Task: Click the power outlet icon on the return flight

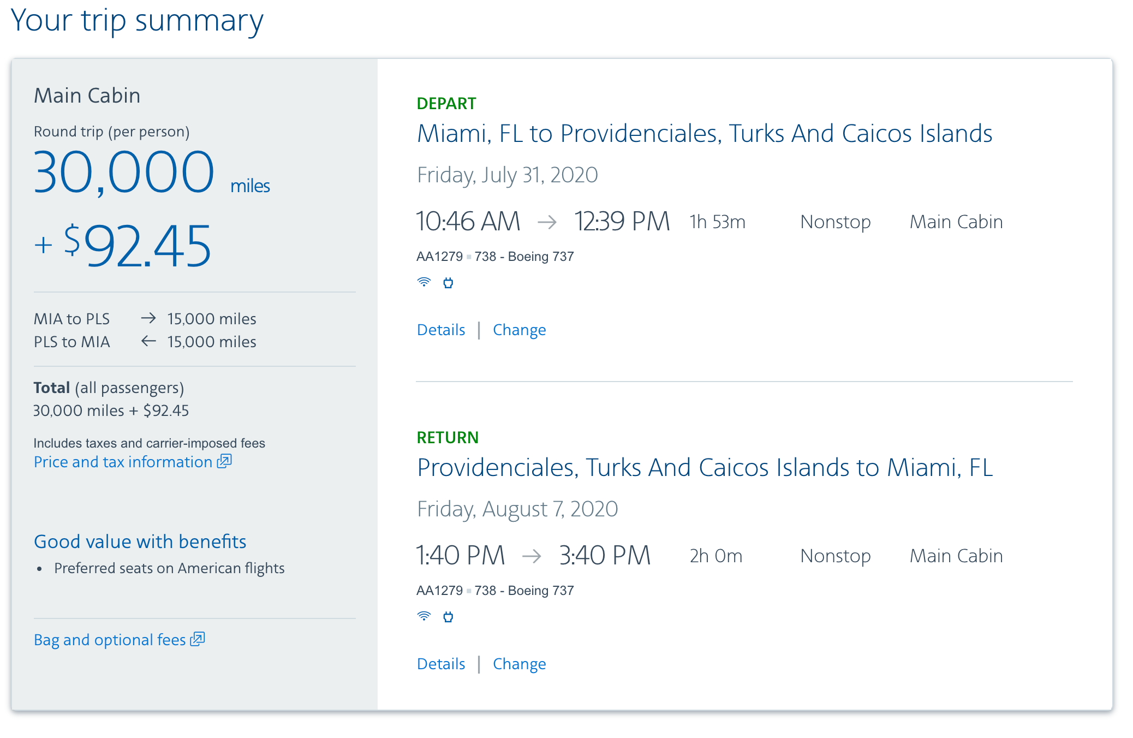Action: [x=448, y=617]
